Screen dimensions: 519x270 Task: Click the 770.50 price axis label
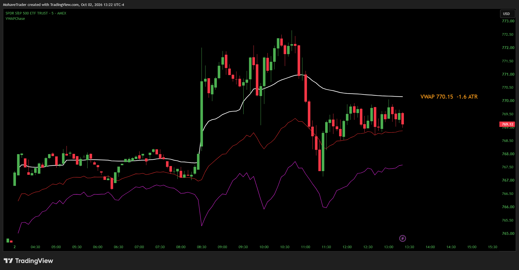(508, 87)
